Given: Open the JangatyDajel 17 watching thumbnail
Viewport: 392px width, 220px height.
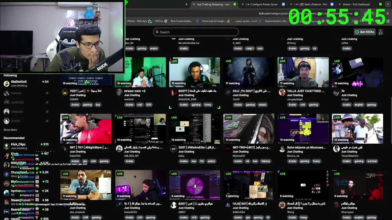Looking at the screenshot, I should [x=303, y=72].
